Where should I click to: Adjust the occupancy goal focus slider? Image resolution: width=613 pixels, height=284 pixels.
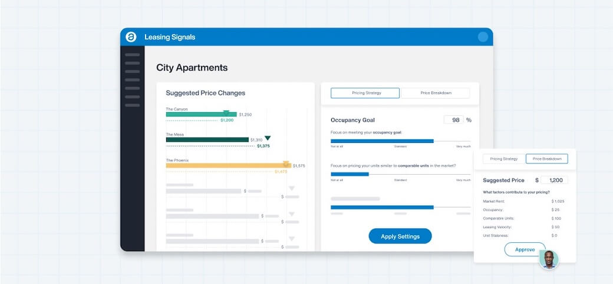[433, 141]
